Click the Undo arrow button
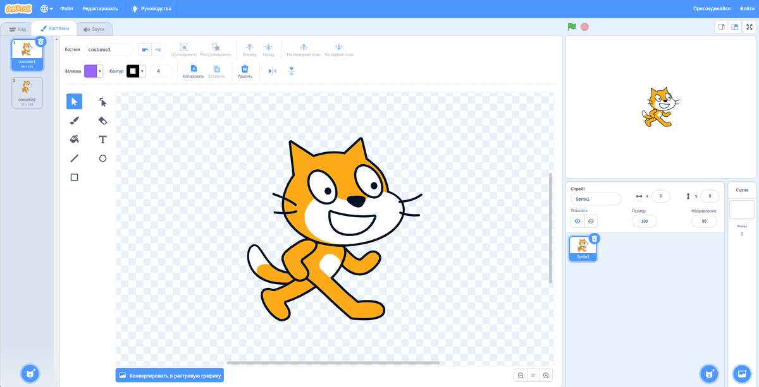Screen dimensions: 759x387 [145, 49]
